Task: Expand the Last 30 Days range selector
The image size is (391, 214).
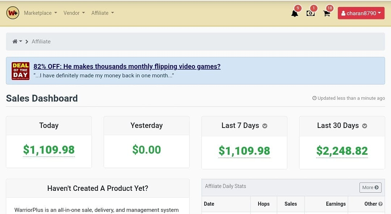Action: click(365, 126)
